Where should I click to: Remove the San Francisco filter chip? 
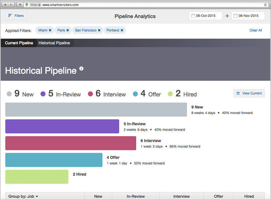[x=99, y=30]
